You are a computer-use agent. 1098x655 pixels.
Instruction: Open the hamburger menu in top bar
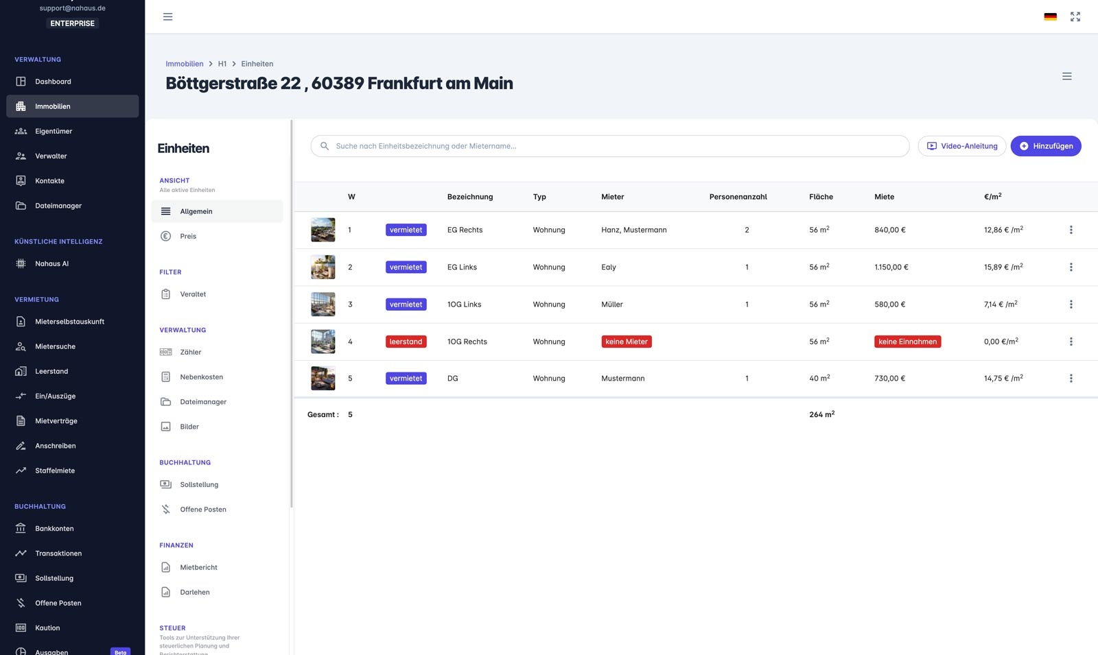point(167,16)
